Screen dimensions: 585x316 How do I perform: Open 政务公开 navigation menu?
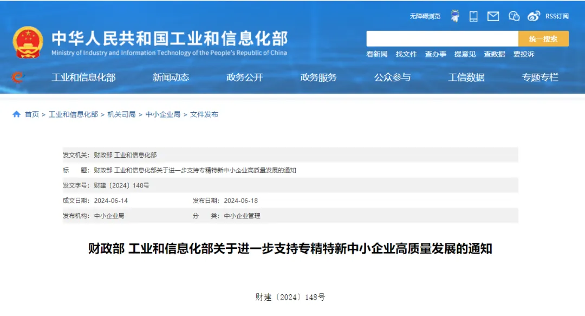(245, 78)
